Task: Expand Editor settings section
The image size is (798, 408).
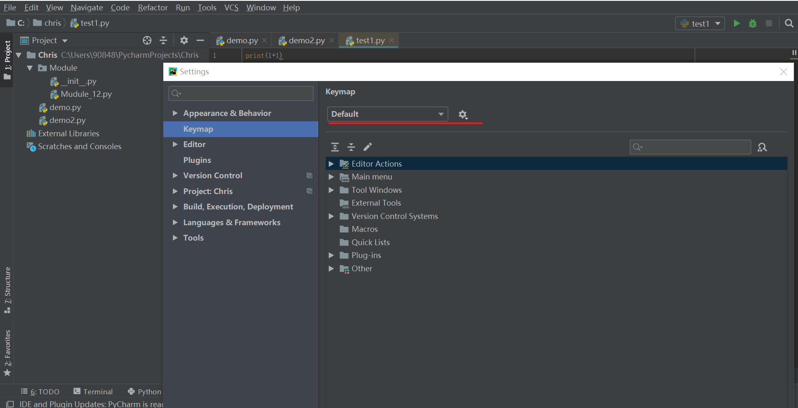Action: click(175, 144)
